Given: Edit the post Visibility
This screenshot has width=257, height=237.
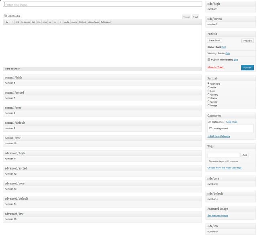Looking at the screenshot, I should pos(228,53).
